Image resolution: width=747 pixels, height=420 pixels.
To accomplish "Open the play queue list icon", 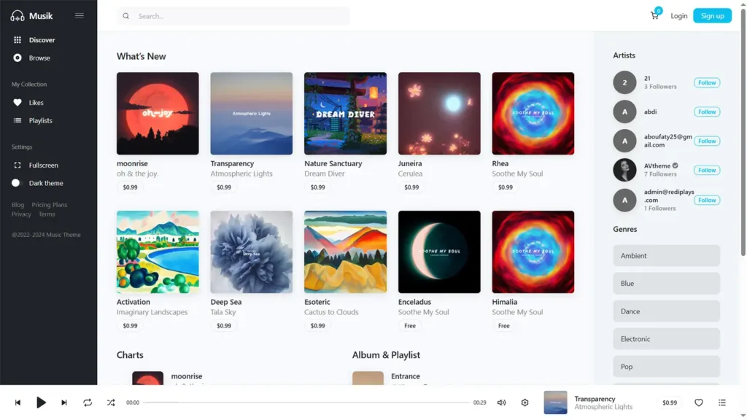I will 722,402.
